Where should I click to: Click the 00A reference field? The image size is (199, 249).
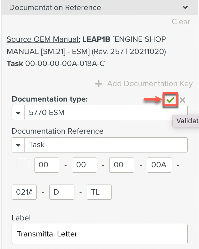pos(159,165)
